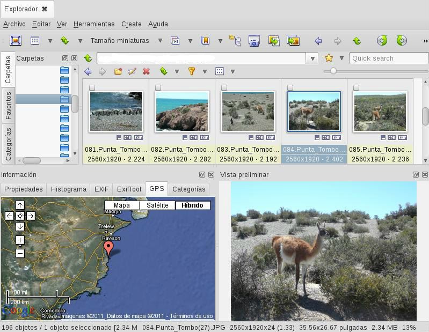This screenshot has height=332, width=429.
Task: Switch the map to Satélite mode
Action: 157,205
